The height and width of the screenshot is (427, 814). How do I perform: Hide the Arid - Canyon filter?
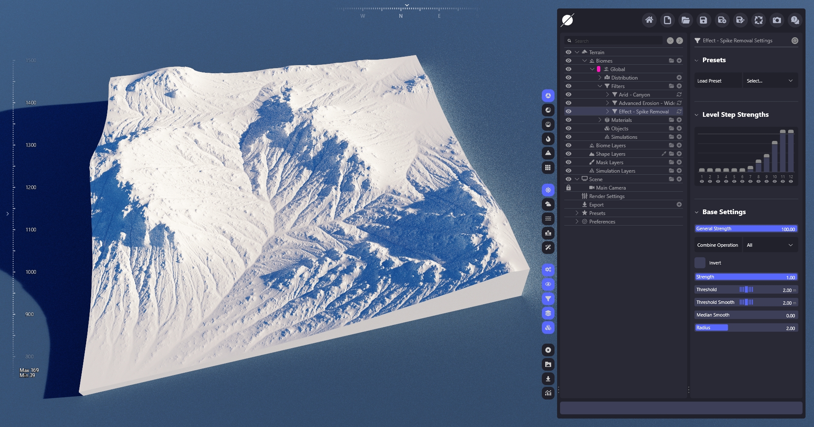point(569,95)
